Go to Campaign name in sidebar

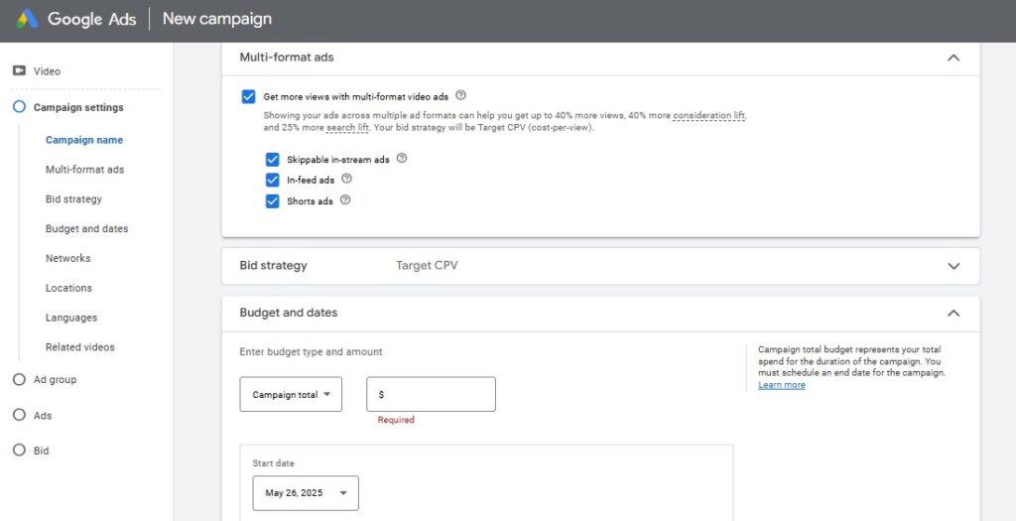[x=84, y=140]
